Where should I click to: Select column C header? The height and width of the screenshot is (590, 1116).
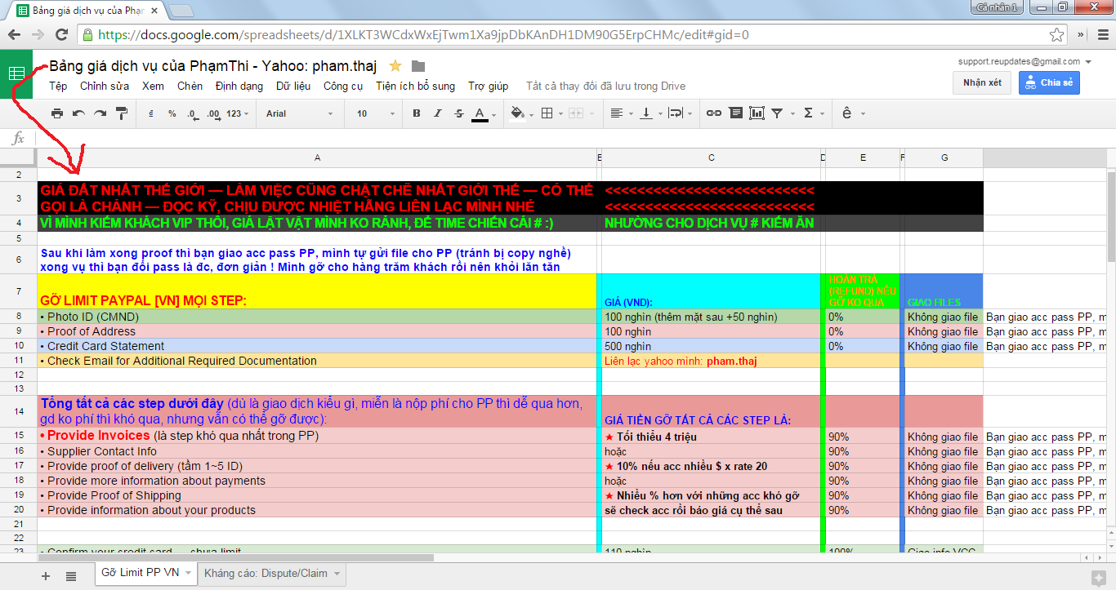(711, 157)
